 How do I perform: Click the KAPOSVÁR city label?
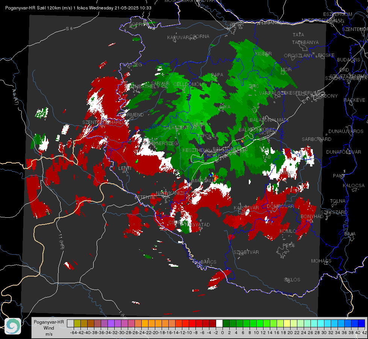pos(247,208)
